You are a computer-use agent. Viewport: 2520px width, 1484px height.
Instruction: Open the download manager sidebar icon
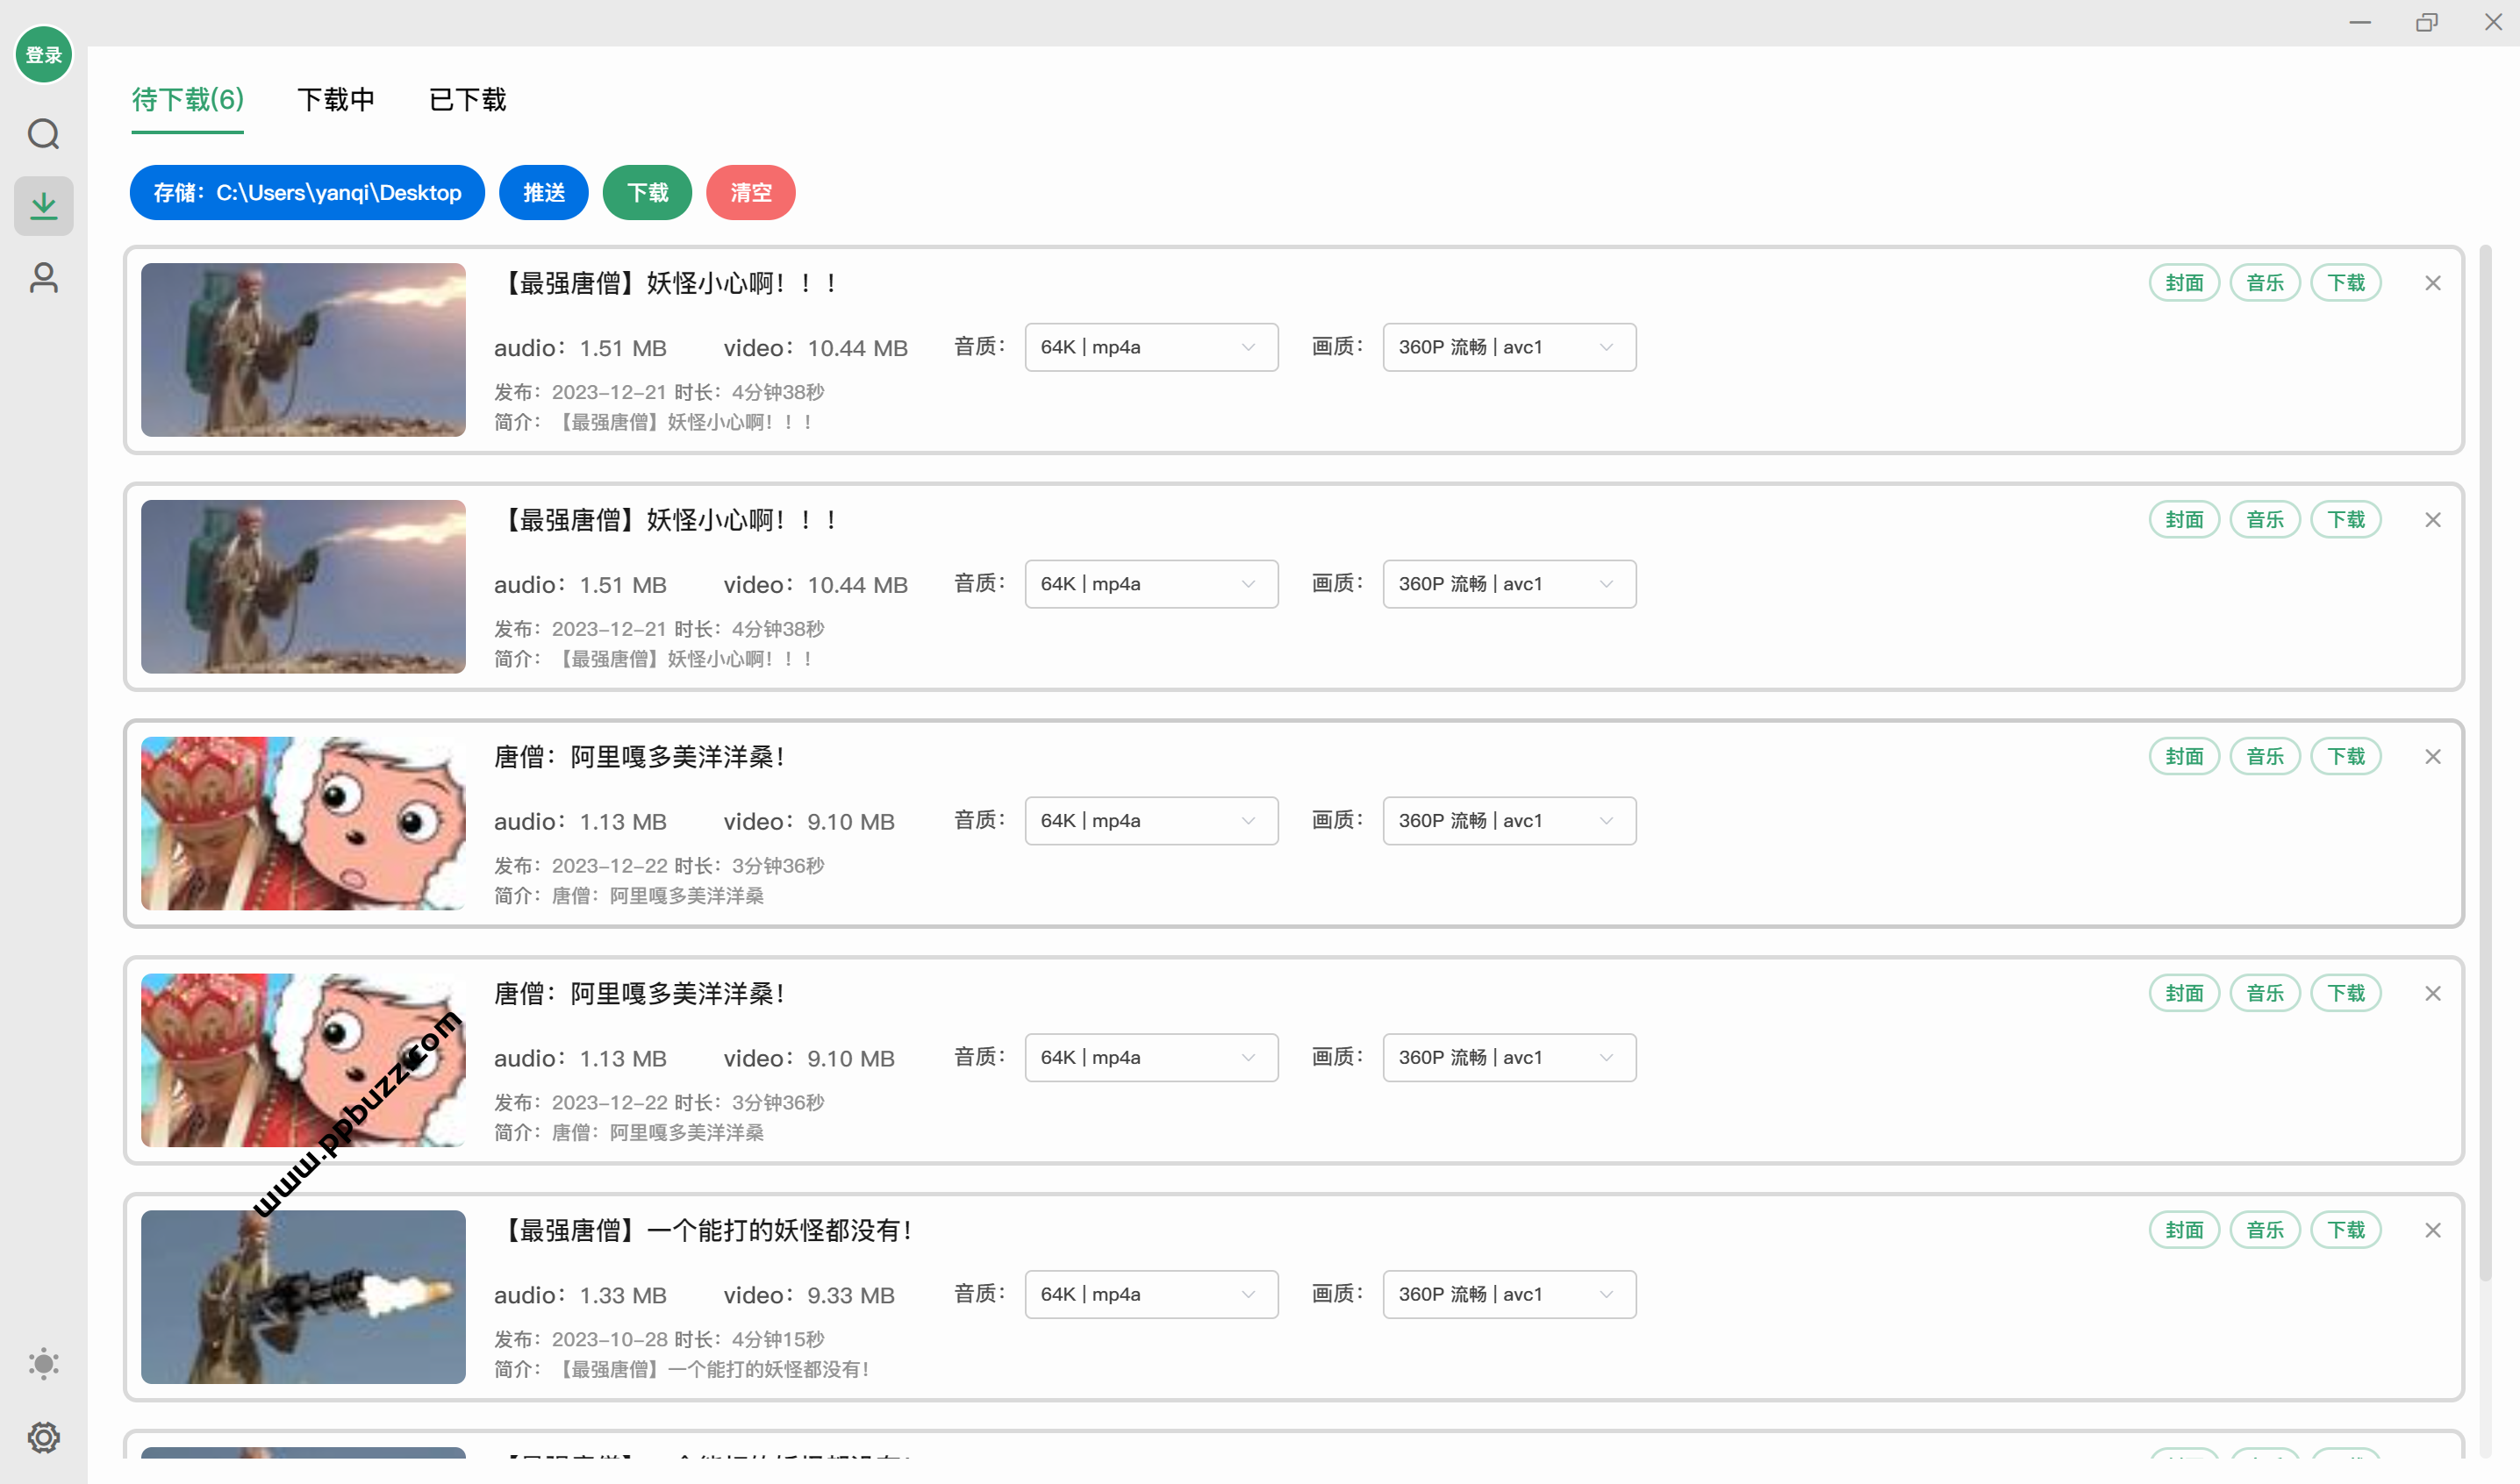pyautogui.click(x=43, y=206)
